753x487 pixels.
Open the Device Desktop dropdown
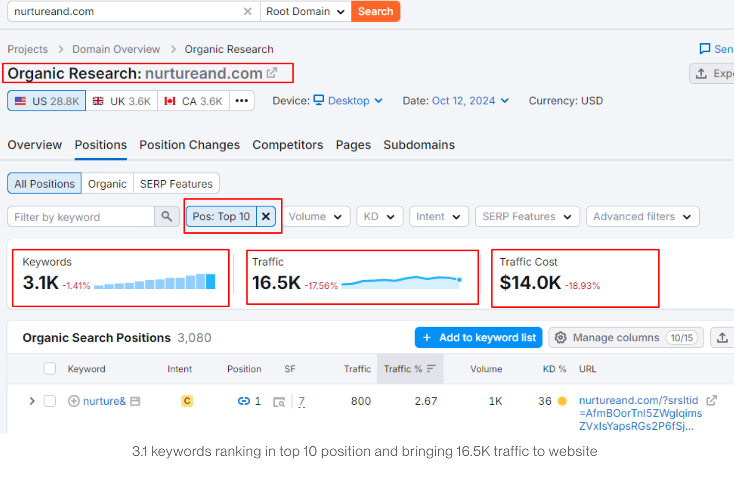(348, 101)
